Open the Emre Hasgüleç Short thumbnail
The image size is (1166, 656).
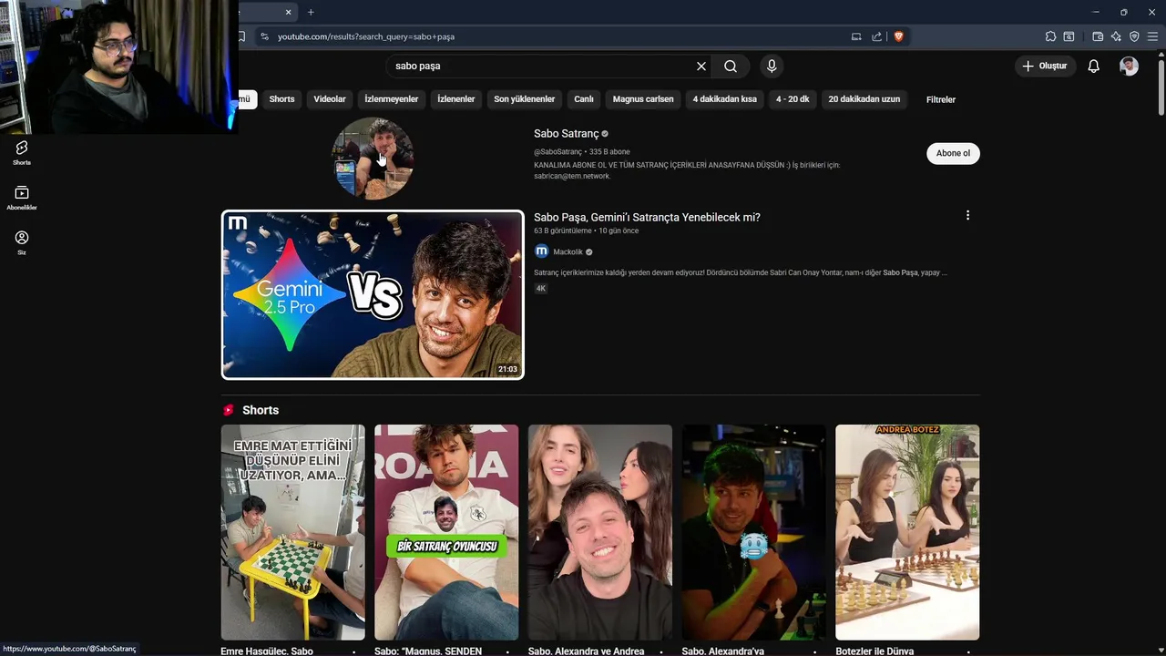click(292, 532)
